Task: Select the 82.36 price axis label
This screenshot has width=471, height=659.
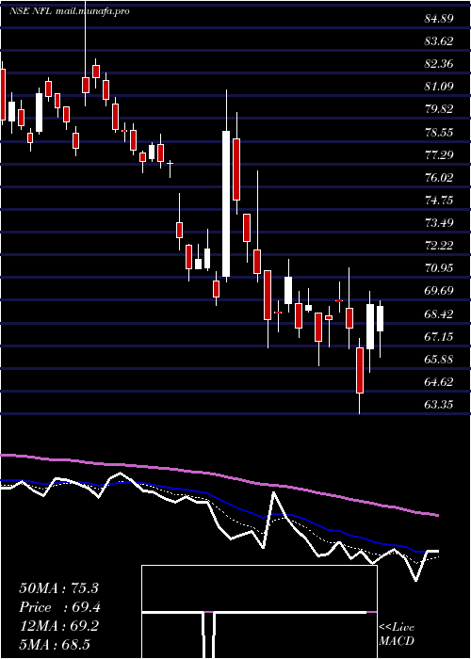Action: pos(439,64)
